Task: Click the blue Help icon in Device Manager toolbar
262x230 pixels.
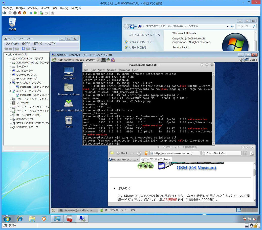Action: (23, 49)
